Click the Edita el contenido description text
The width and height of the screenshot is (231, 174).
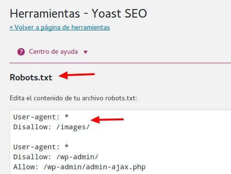pos(74,98)
